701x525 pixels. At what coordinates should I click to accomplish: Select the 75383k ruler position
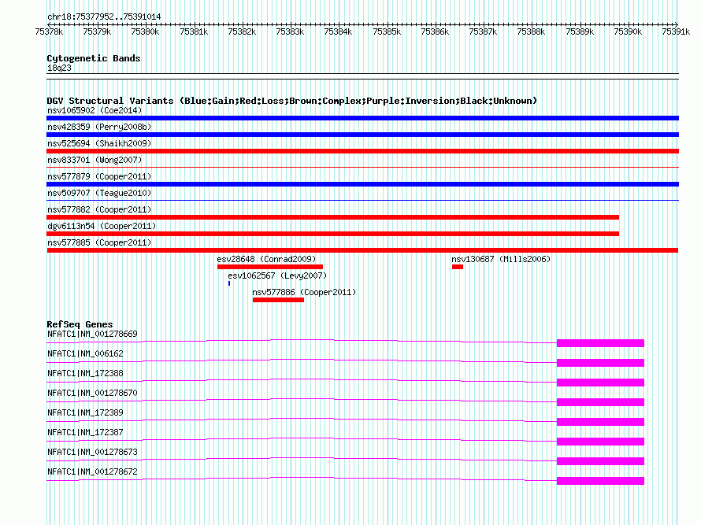click(x=290, y=31)
